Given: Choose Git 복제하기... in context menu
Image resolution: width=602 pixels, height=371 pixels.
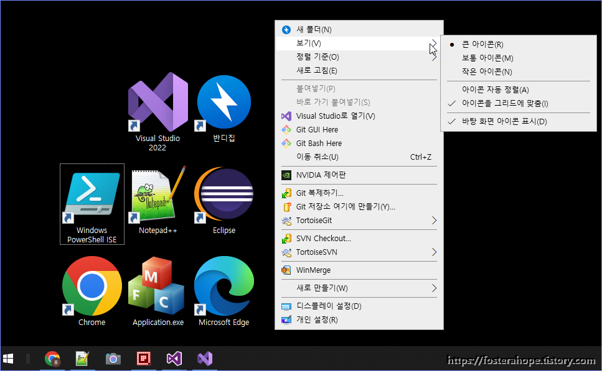Looking at the screenshot, I should point(359,193).
